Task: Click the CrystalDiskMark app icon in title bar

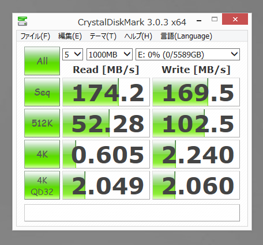Action: tap(22, 21)
